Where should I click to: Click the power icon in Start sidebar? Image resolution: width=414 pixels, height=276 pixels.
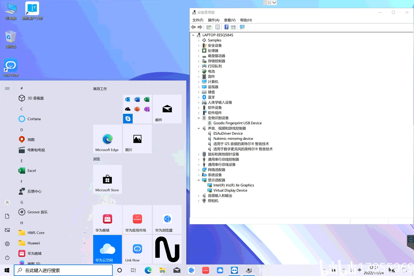[7, 258]
